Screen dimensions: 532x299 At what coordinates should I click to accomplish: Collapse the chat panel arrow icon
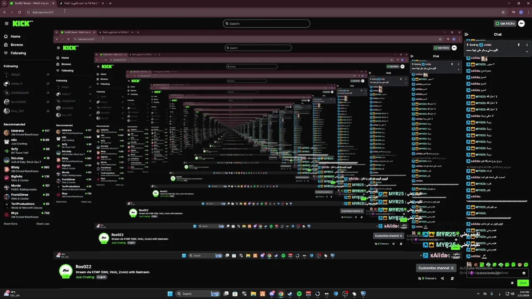[466, 34]
